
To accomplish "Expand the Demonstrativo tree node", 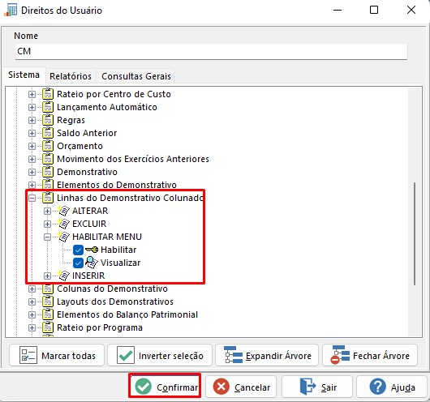I will [x=32, y=172].
